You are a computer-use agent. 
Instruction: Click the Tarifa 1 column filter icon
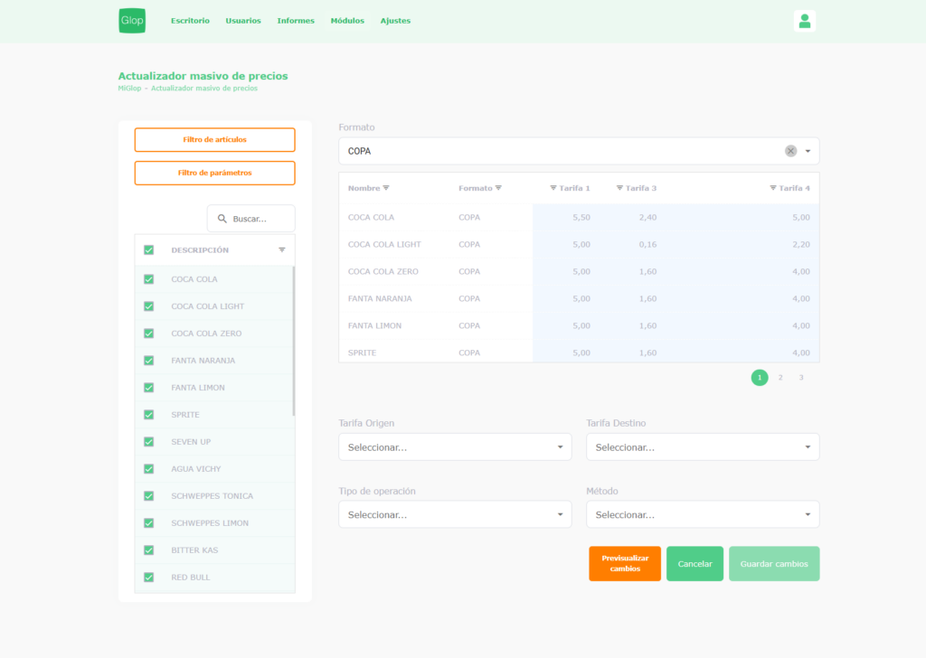tap(553, 188)
